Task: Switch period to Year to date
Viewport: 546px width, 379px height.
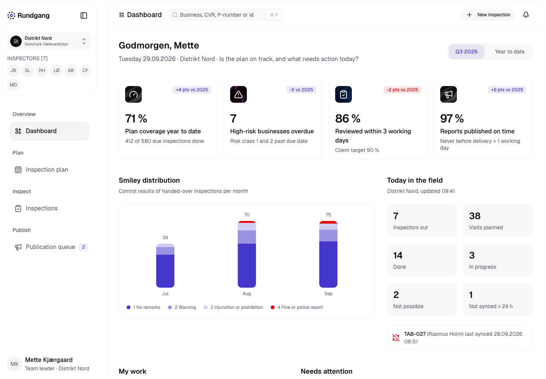Action: click(x=510, y=52)
